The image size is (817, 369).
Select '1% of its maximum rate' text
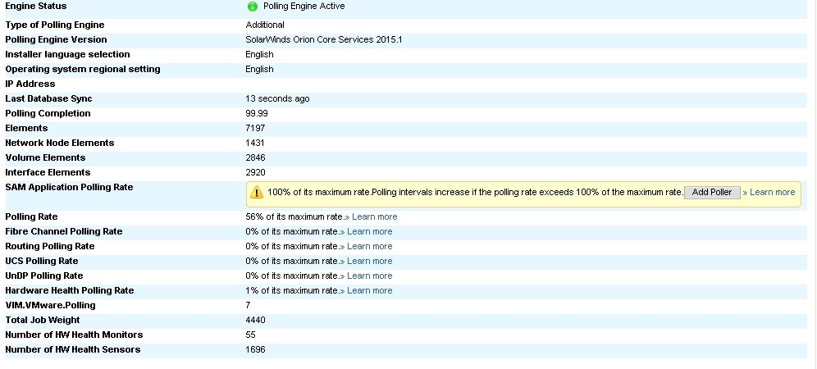click(292, 291)
